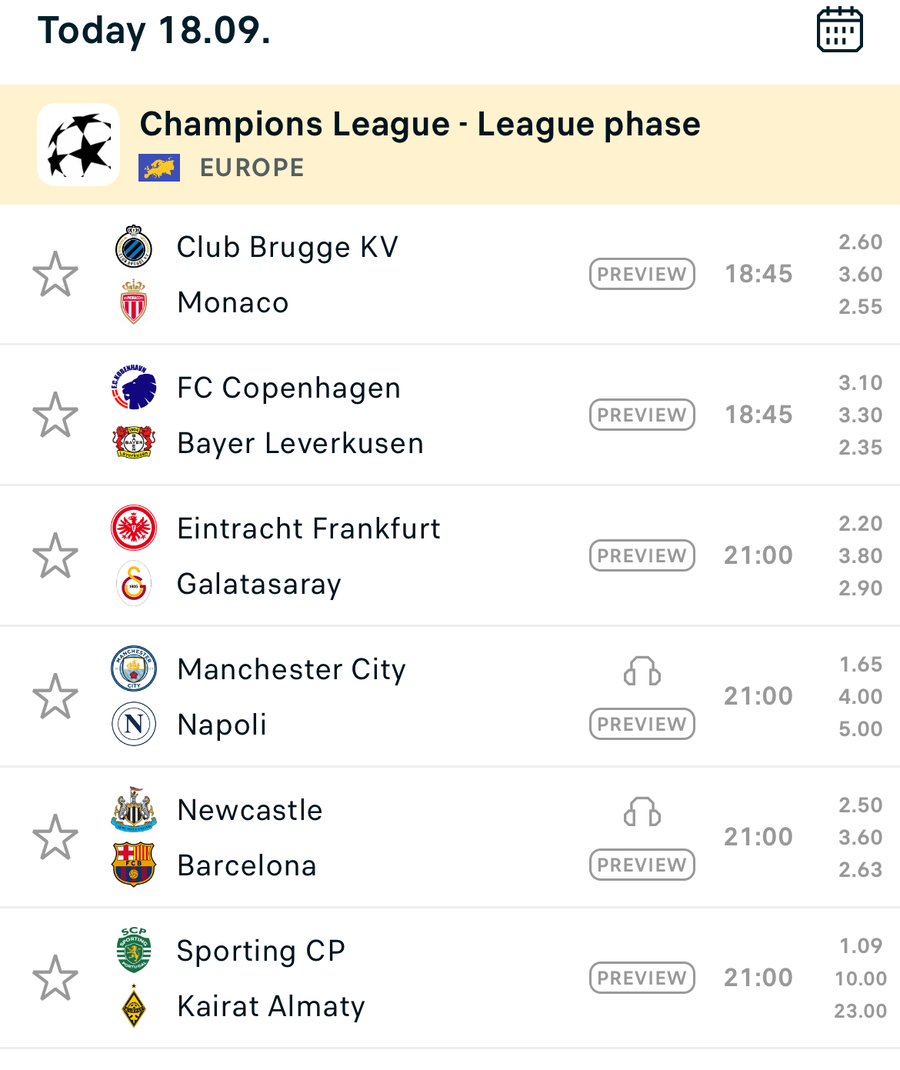Open the calendar date picker
The image size is (900, 1070).
point(839,30)
